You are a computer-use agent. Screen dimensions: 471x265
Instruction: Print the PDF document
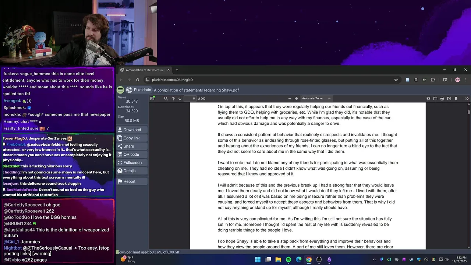442,99
